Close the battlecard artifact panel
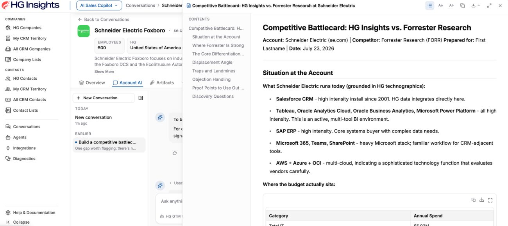This screenshot has width=508, height=226. (x=500, y=5)
